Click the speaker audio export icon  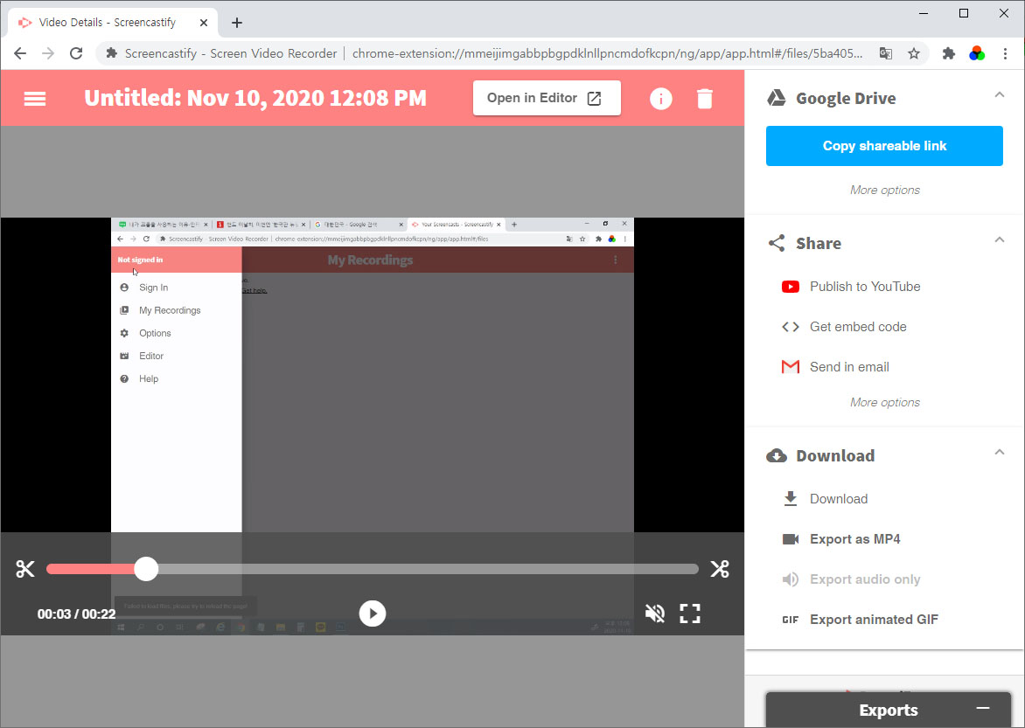point(790,579)
